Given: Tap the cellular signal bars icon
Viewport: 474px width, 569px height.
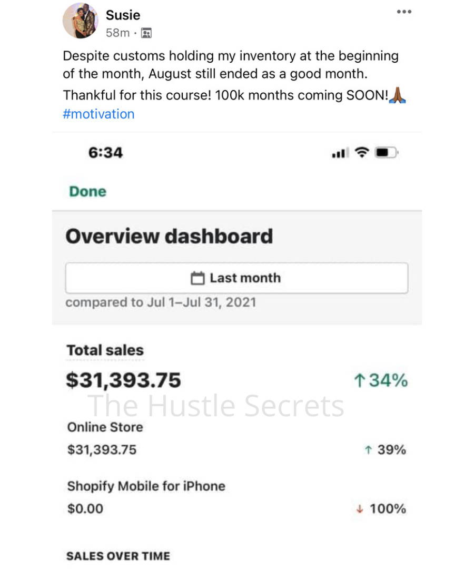Looking at the screenshot, I should click(x=340, y=153).
